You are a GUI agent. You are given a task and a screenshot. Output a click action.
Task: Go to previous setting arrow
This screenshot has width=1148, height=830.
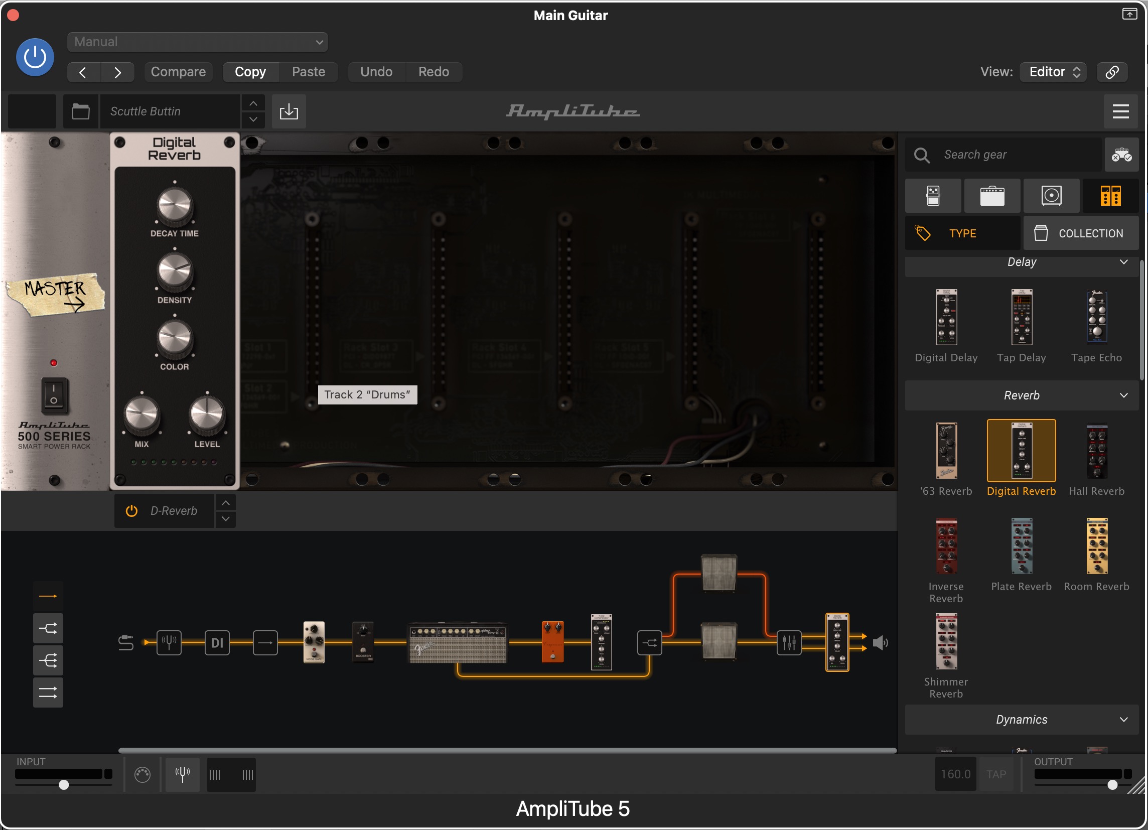(x=83, y=72)
